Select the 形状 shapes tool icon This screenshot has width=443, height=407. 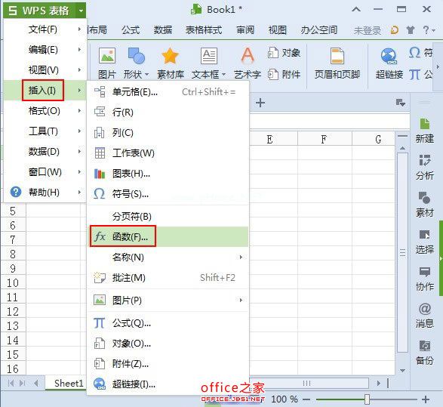[x=136, y=55]
